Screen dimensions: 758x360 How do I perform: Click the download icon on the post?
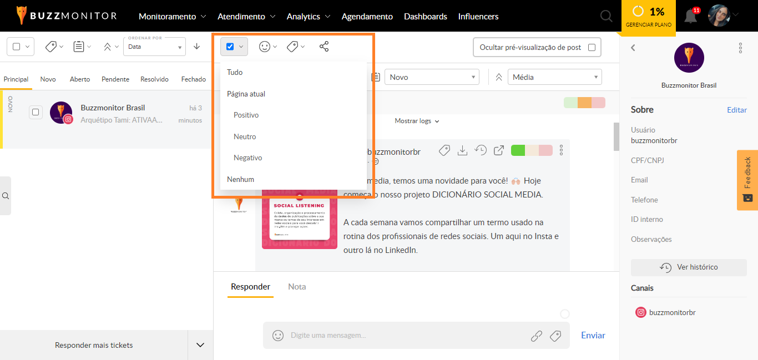[462, 150]
